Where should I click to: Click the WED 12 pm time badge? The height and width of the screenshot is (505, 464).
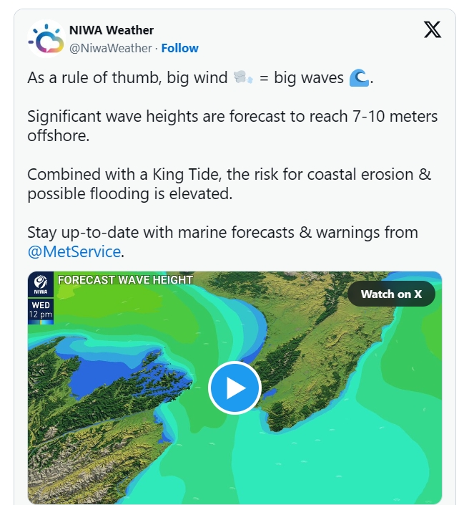41,309
